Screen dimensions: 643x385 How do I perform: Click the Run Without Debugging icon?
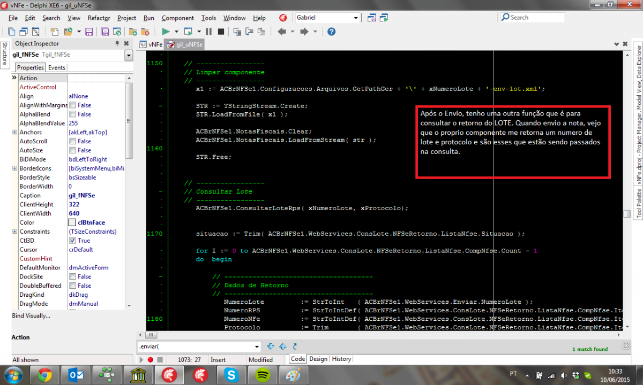[x=189, y=32]
